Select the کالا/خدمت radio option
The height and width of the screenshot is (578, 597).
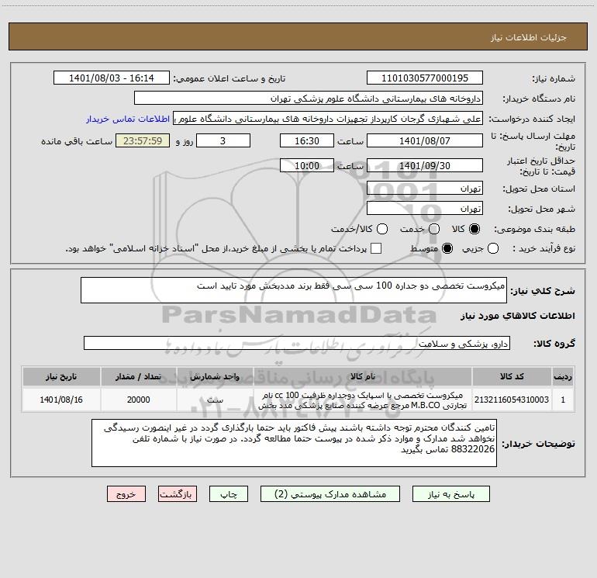[x=382, y=229]
